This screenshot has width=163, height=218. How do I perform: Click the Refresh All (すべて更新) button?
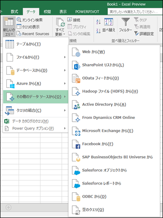60,27
